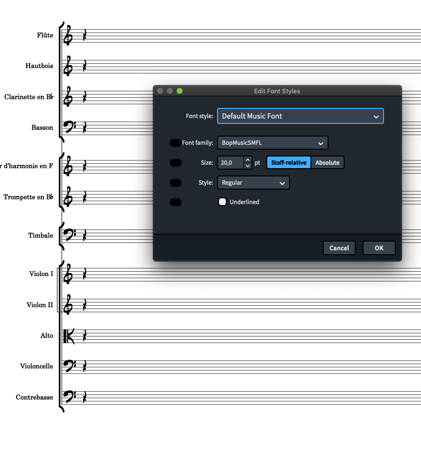Decrease font size with down stepper arrow
This screenshot has height=453, width=421.
pyautogui.click(x=248, y=166)
